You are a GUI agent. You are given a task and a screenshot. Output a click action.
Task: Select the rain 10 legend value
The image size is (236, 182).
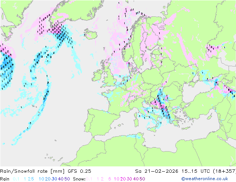point(42,179)
